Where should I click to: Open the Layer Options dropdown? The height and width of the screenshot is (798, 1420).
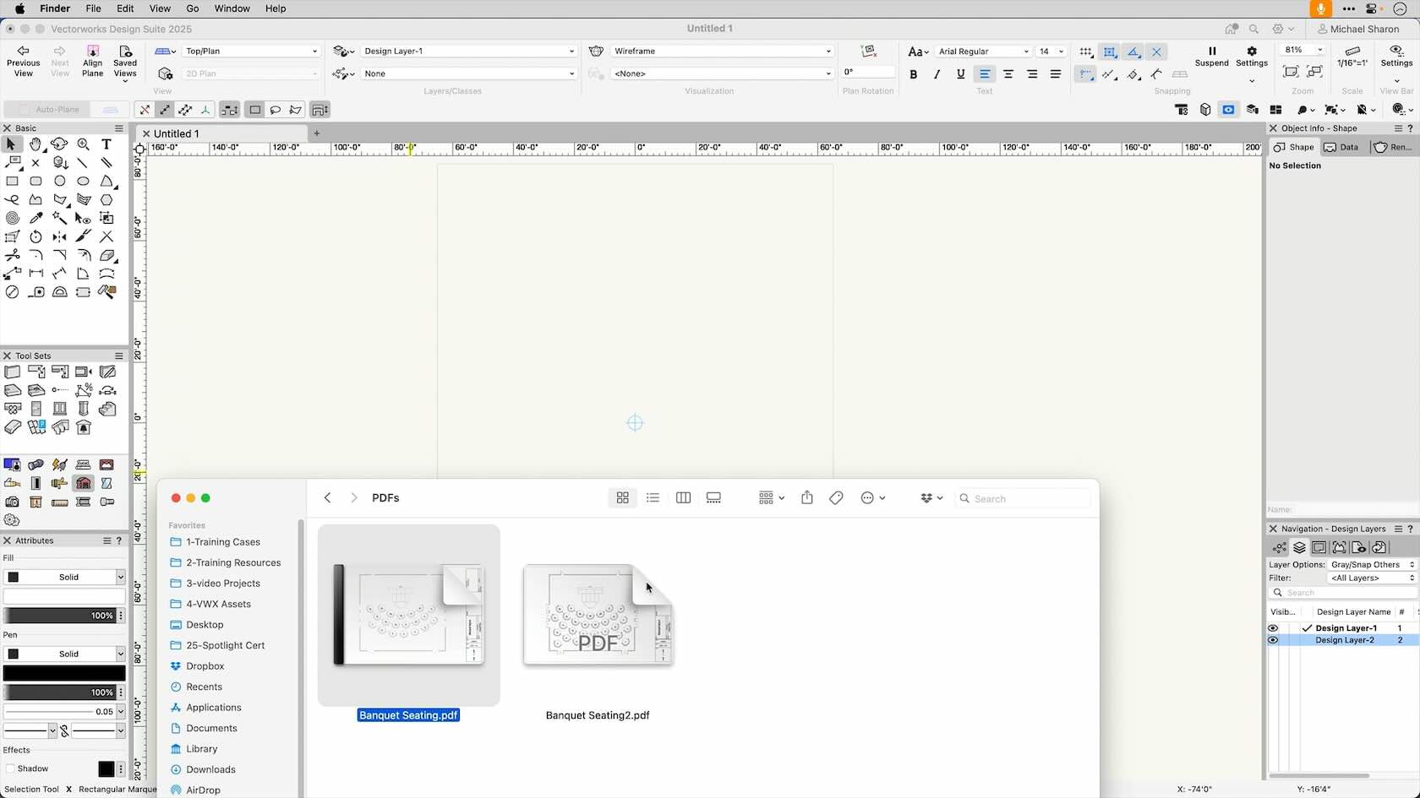(1369, 564)
